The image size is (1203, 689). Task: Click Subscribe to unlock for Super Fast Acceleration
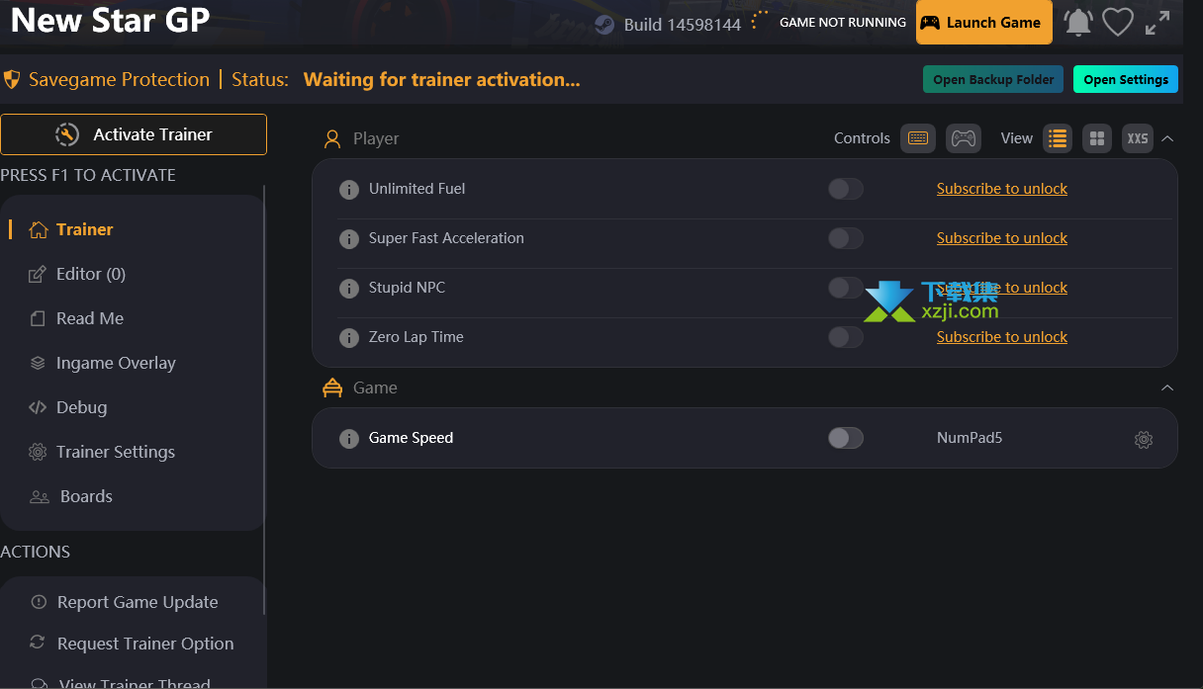(1002, 238)
